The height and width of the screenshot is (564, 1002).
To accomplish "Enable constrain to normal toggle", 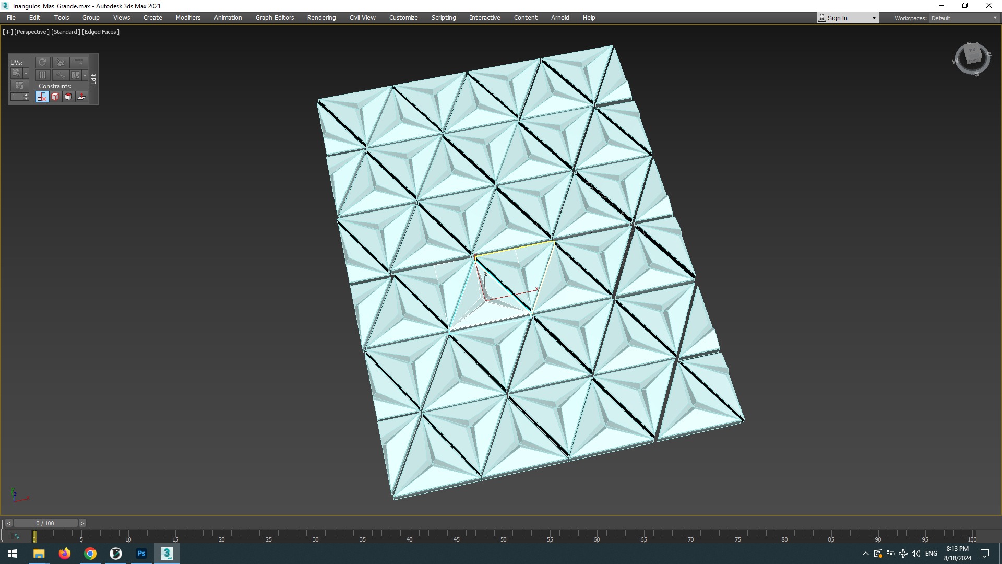I will tap(81, 97).
